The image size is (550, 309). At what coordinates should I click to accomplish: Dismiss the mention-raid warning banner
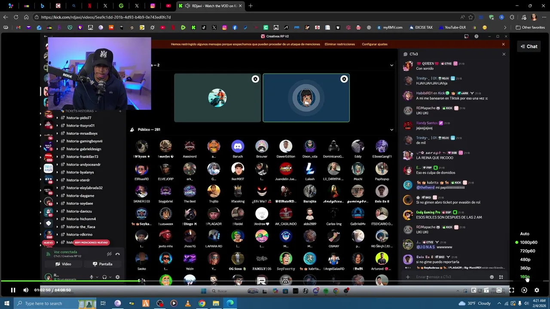503,44
